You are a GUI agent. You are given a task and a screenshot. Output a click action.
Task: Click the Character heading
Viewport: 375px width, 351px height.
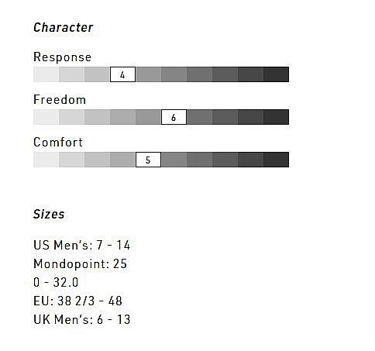click(x=64, y=27)
